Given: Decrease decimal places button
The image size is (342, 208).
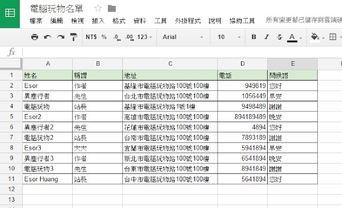Looking at the screenshot, I should click(x=117, y=37).
